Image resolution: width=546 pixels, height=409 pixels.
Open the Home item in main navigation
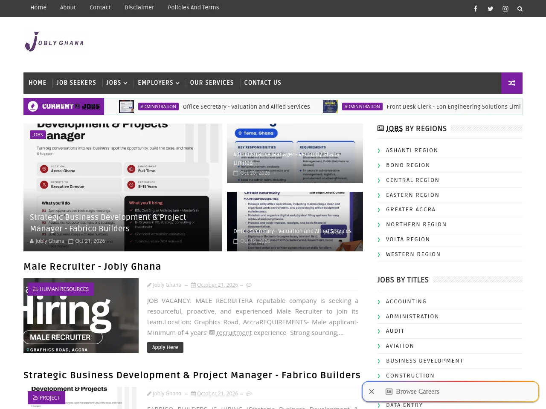click(38, 83)
